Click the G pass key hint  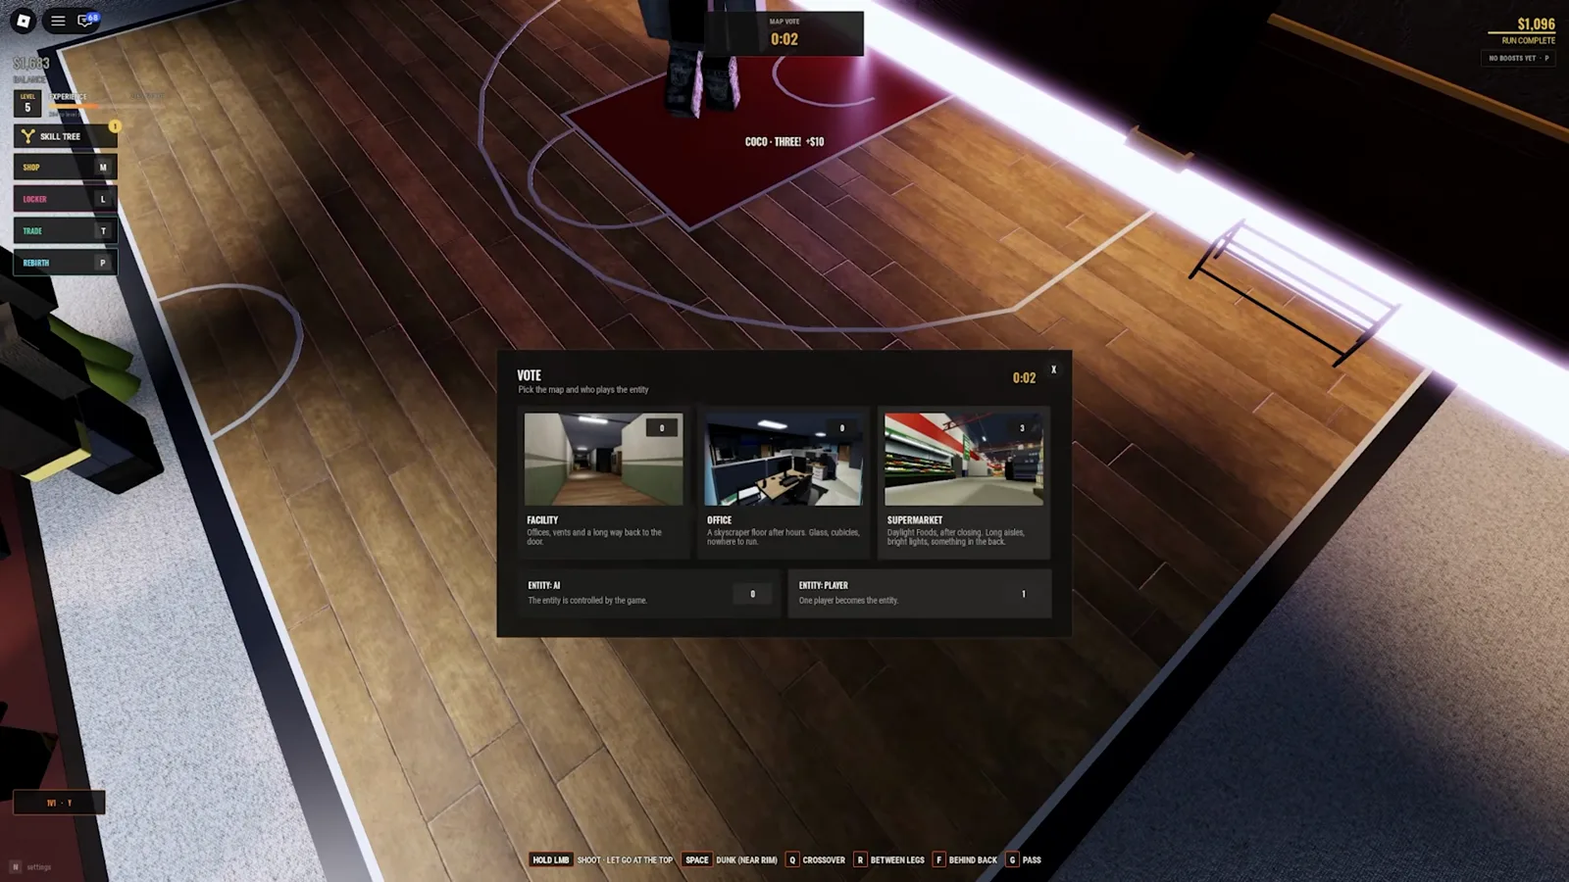click(x=1012, y=859)
